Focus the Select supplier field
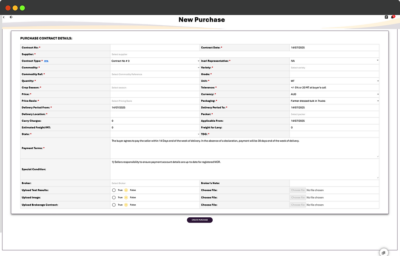This screenshot has width=400, height=256. (244, 54)
